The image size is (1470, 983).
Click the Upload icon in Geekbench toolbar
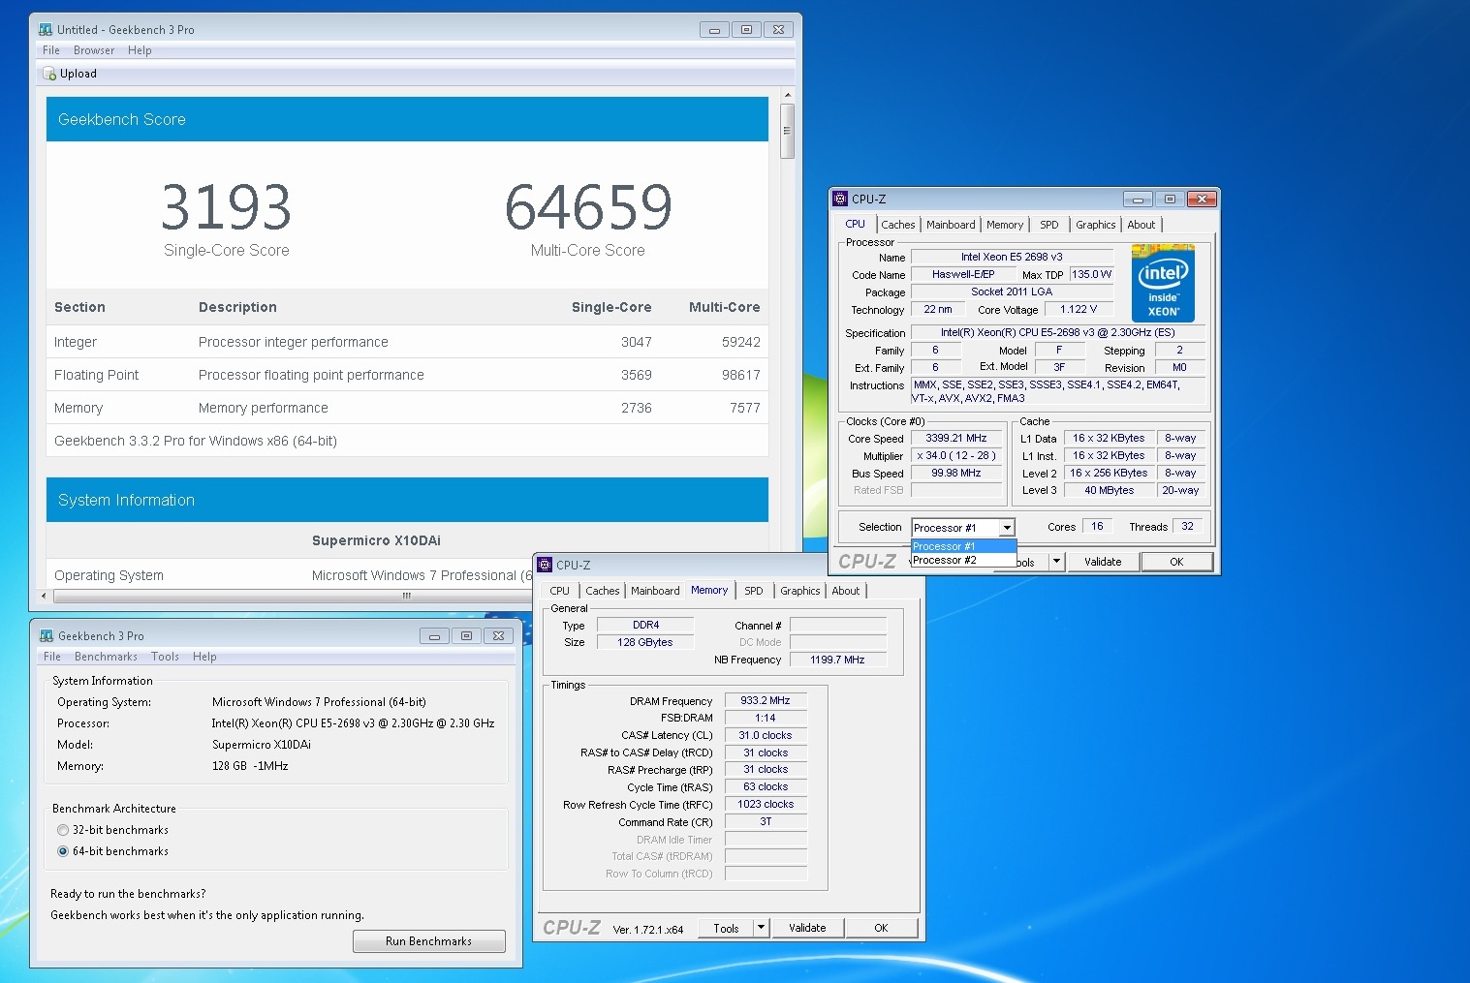[x=49, y=74]
